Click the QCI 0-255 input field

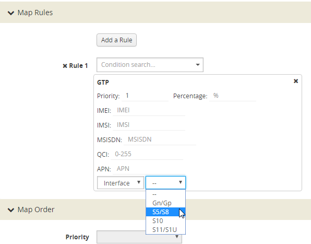click(147, 155)
